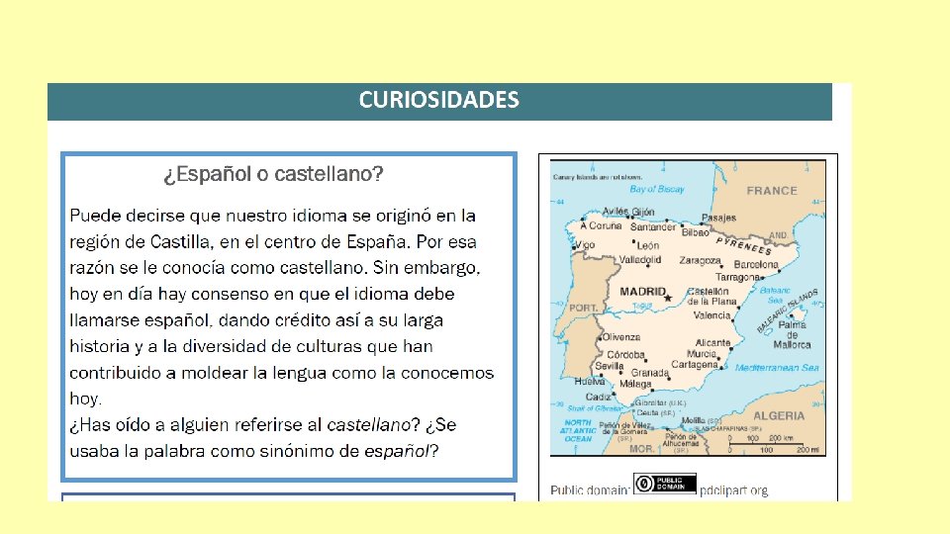Click the Alicante label on map
The height and width of the screenshot is (534, 950).
pos(712,343)
